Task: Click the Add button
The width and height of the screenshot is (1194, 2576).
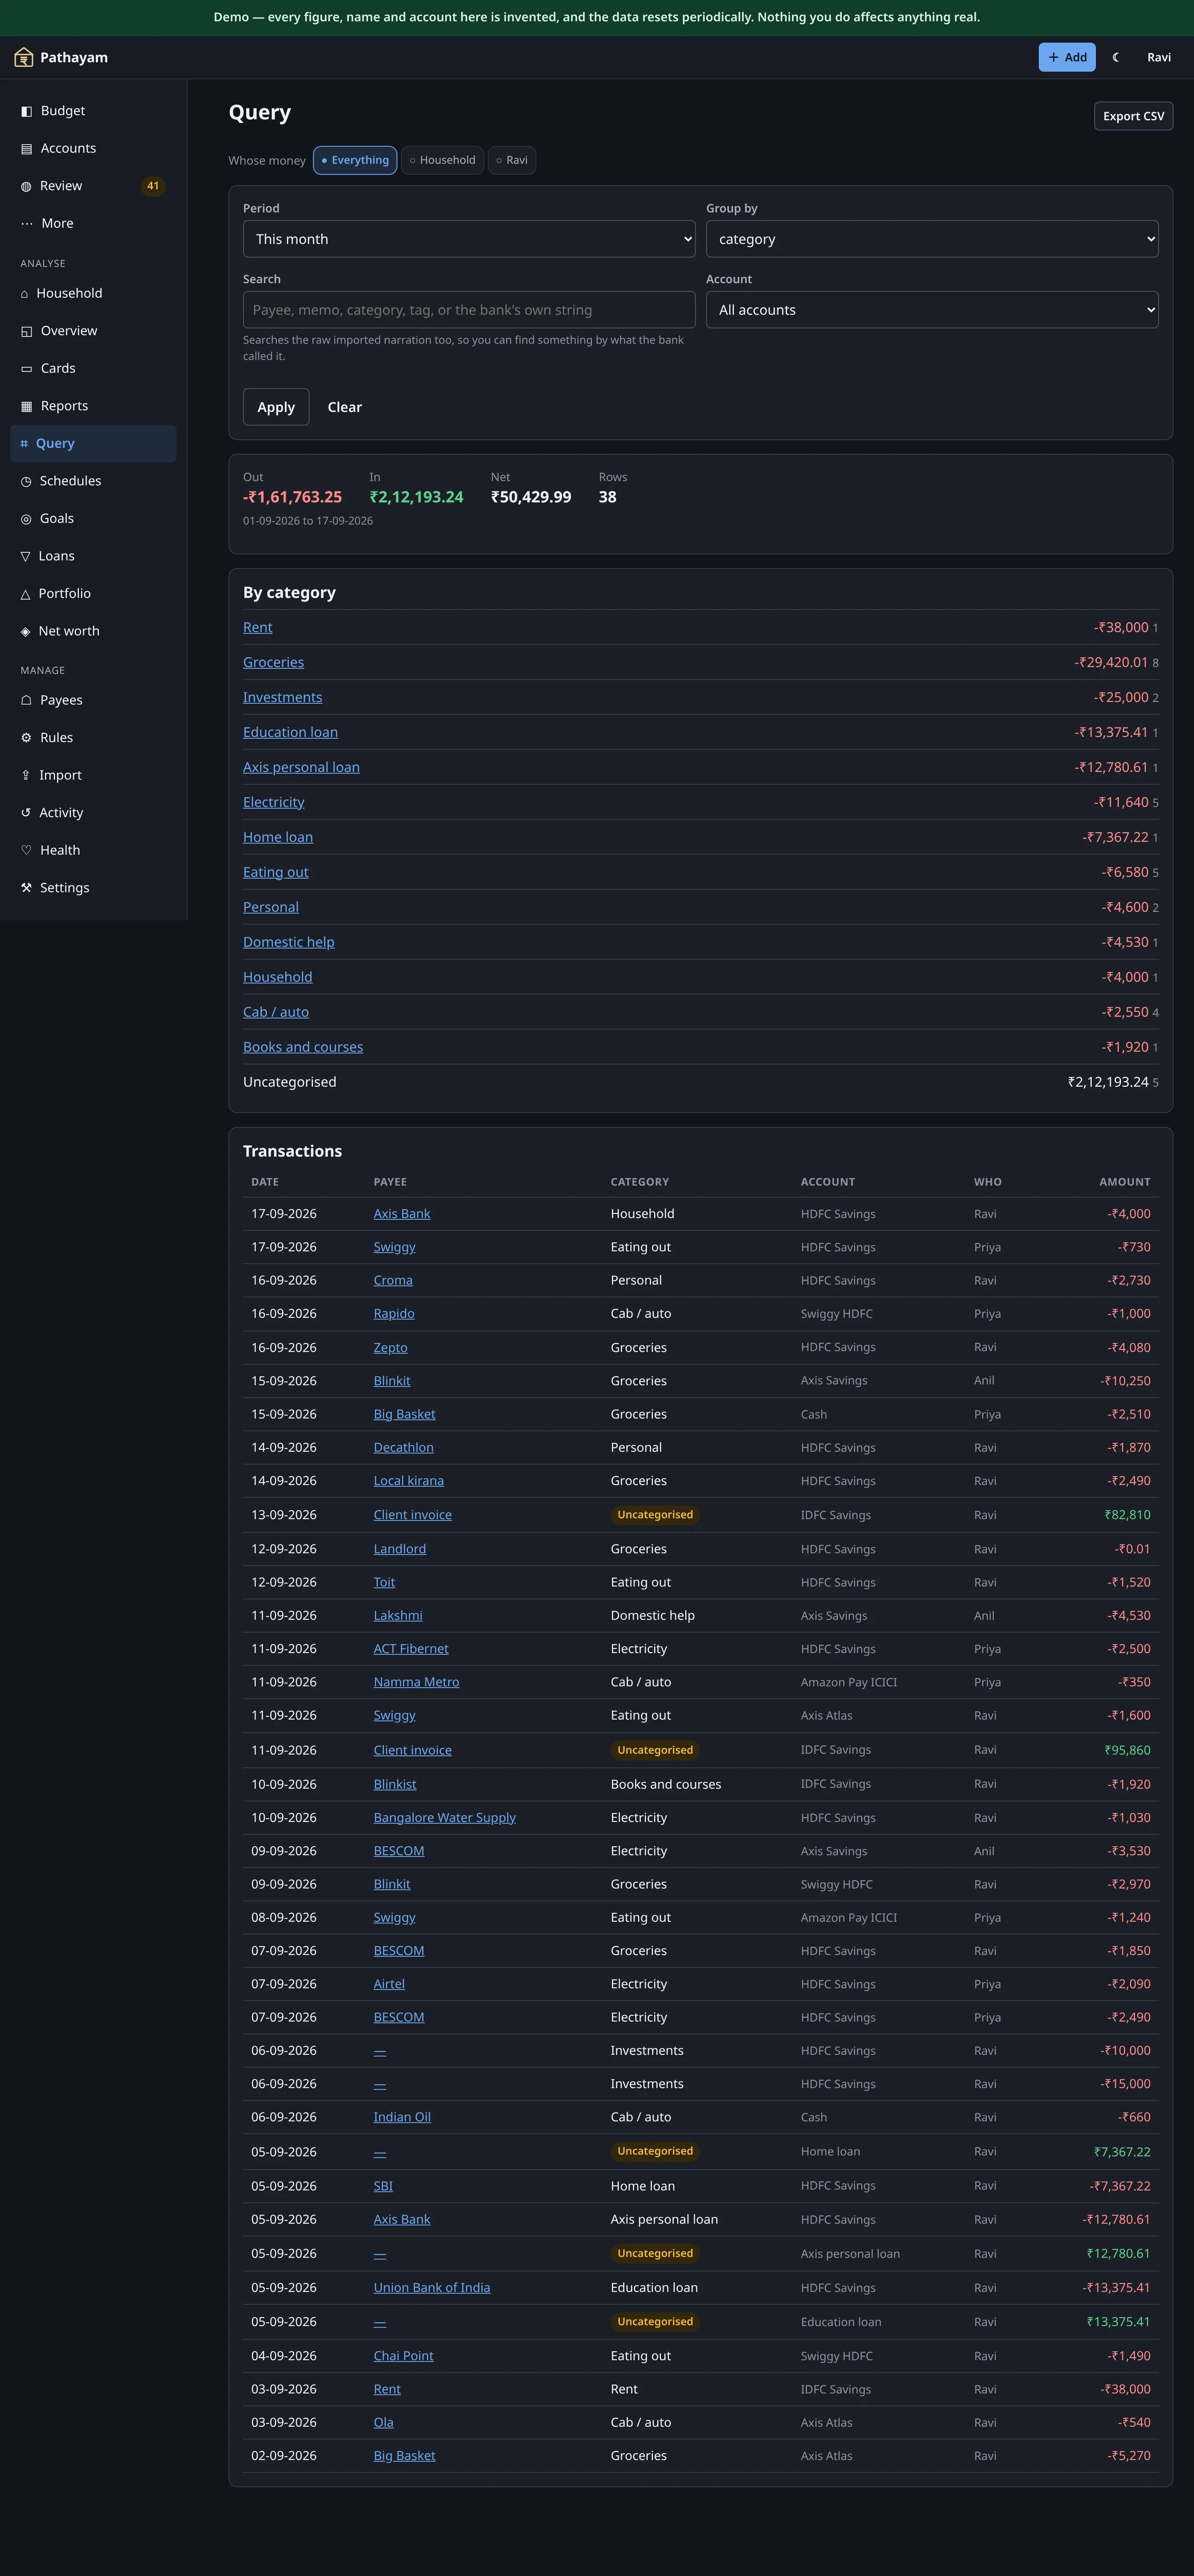Action: point(1067,57)
